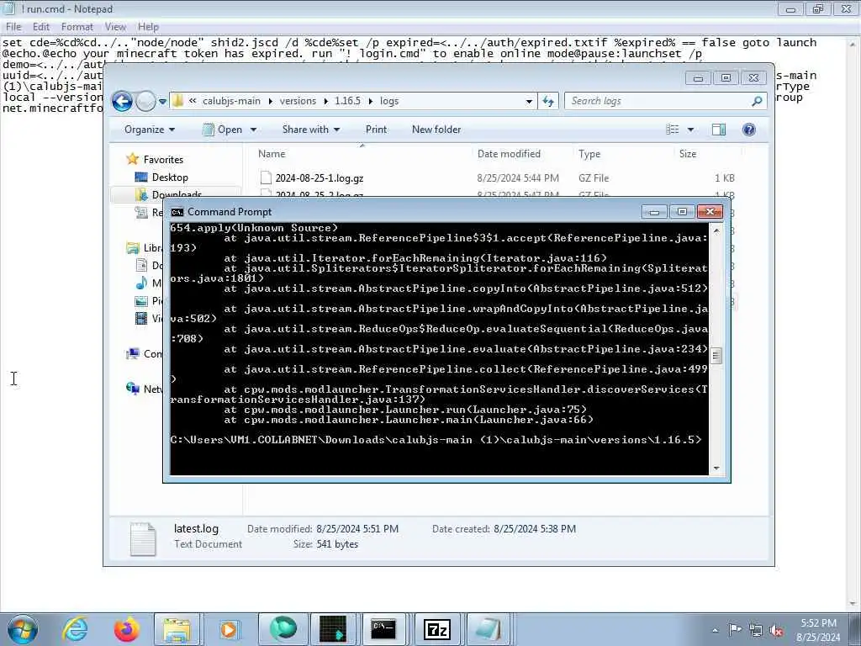Image resolution: width=861 pixels, height=646 pixels.
Task: Open the Windows Start menu
Action: coord(22,629)
